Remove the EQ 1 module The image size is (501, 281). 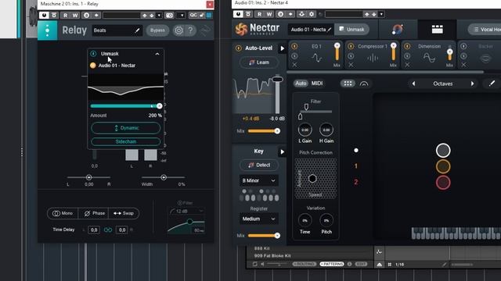pyautogui.click(x=294, y=65)
